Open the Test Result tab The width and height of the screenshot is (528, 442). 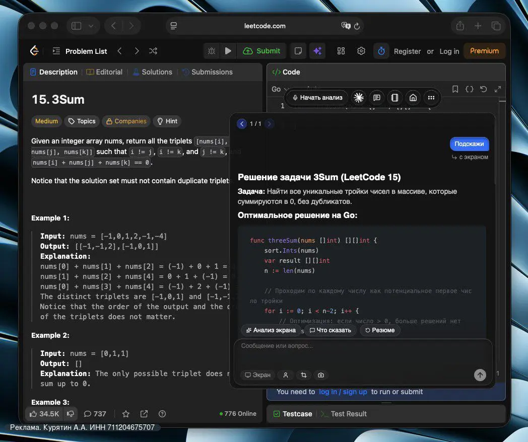point(344,414)
